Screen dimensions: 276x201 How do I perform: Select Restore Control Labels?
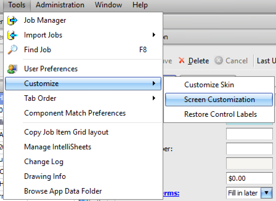click(x=220, y=114)
